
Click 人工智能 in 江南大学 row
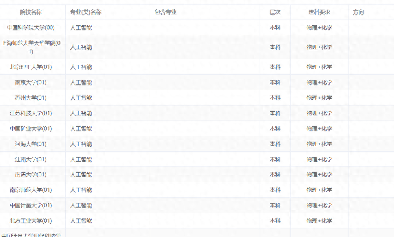pos(81,160)
